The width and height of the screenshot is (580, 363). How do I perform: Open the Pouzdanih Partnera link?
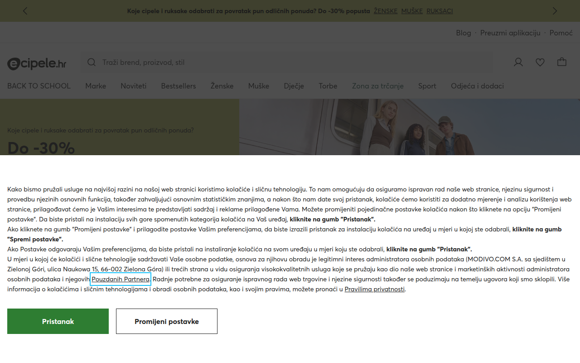pyautogui.click(x=121, y=279)
